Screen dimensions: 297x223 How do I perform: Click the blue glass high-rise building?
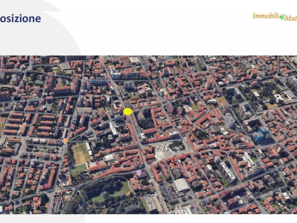(261, 134)
